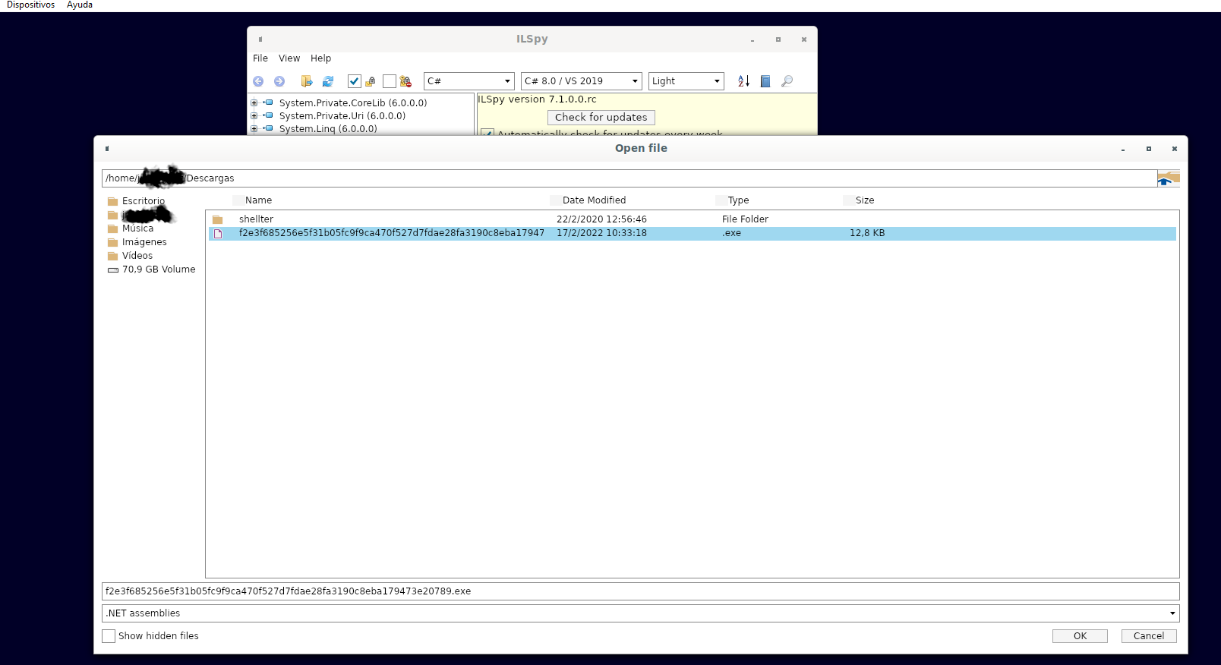The width and height of the screenshot is (1221, 665).
Task: Toggle the empty checkbox in ILSpy toolbar
Action: 390,81
